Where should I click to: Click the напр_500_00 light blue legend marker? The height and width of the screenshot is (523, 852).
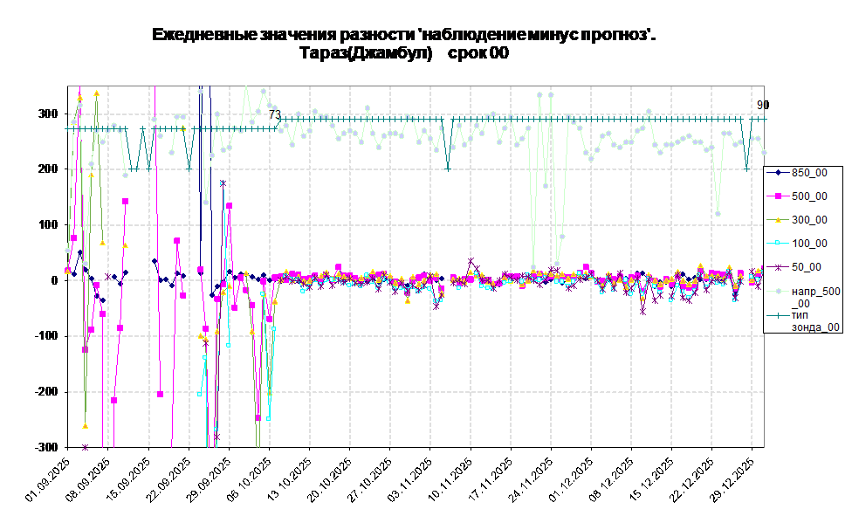[777, 291]
